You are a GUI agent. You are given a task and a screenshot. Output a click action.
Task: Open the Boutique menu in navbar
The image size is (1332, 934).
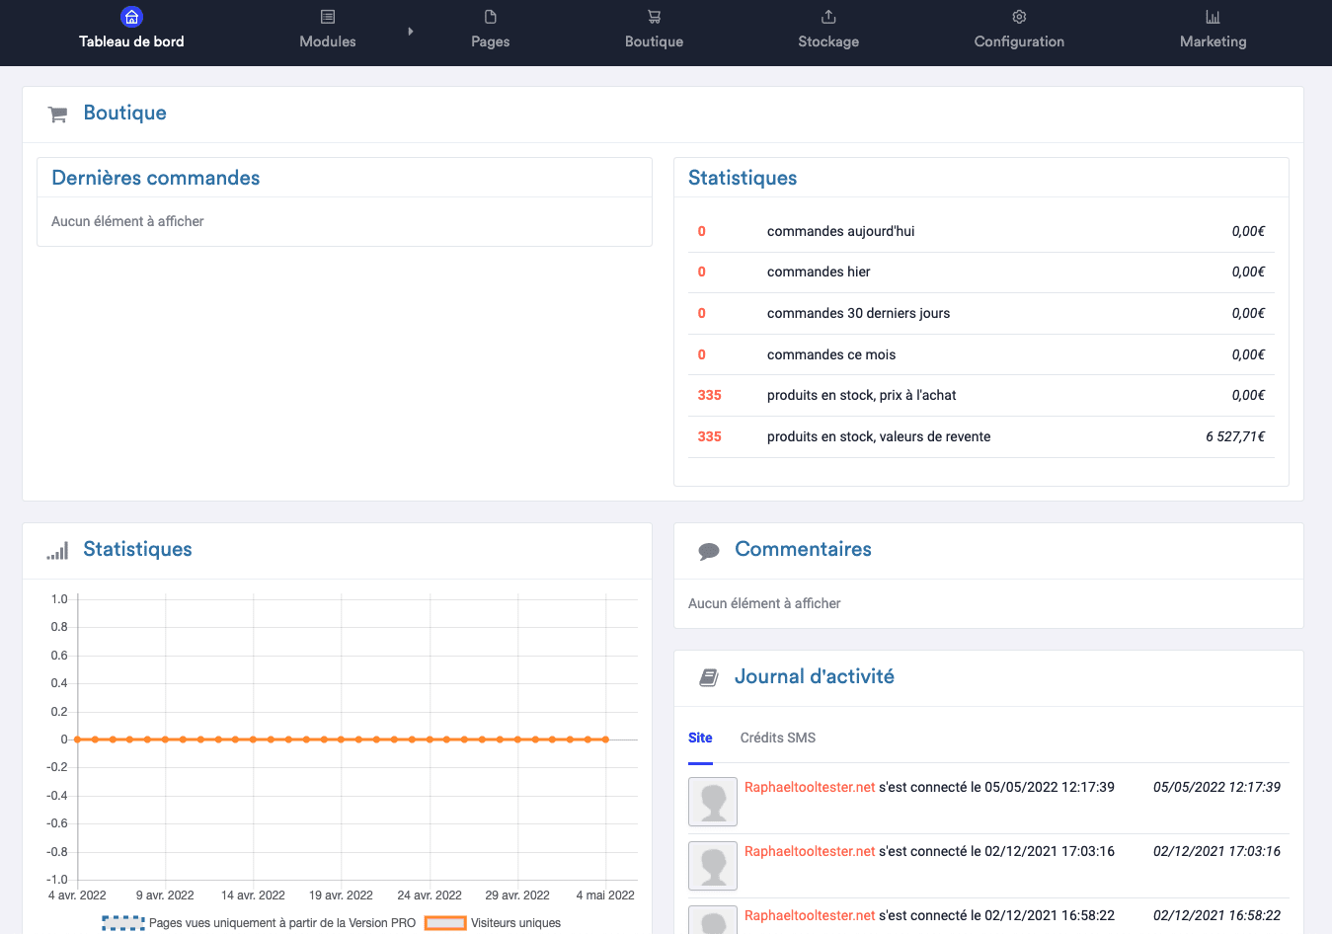point(654,41)
